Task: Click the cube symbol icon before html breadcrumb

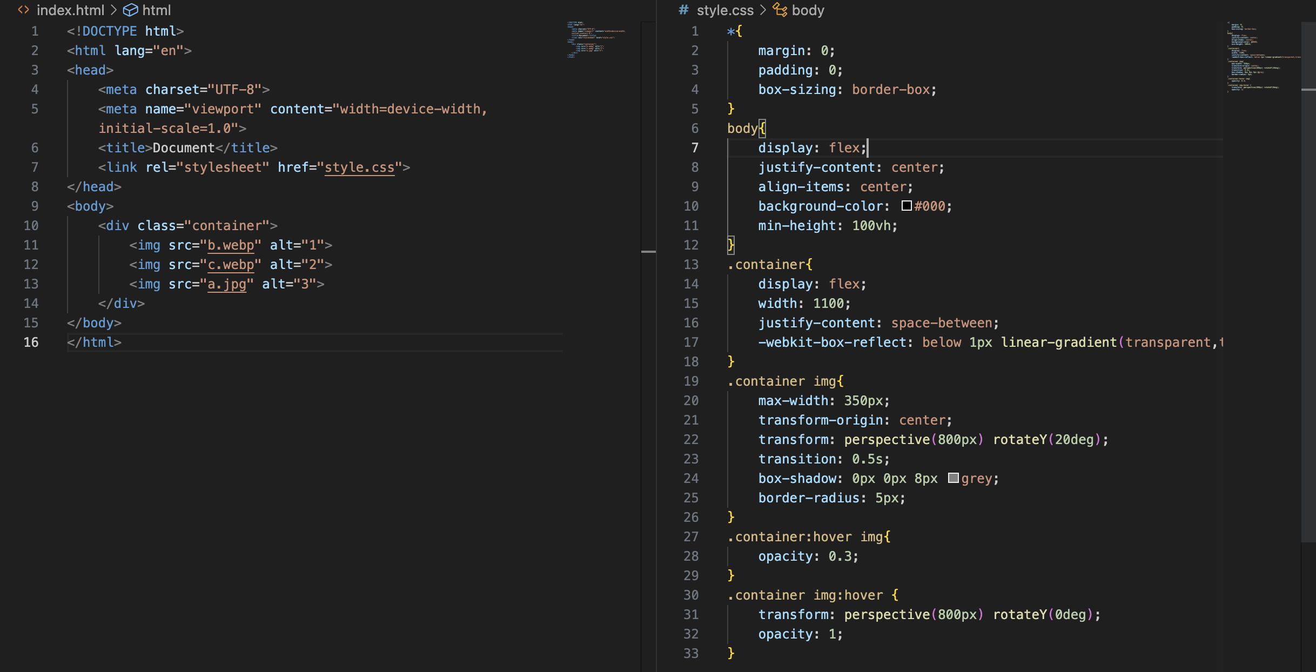Action: [130, 10]
